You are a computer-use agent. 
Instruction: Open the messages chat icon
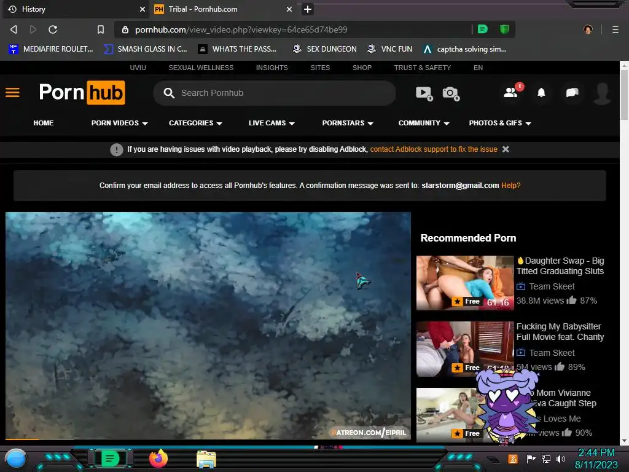[572, 93]
